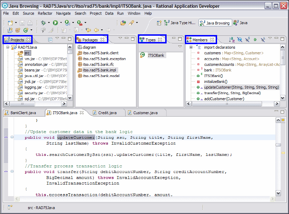Viewport: 289px width, 214px height.
Task: Expand the import declarations node
Action: 191,47
